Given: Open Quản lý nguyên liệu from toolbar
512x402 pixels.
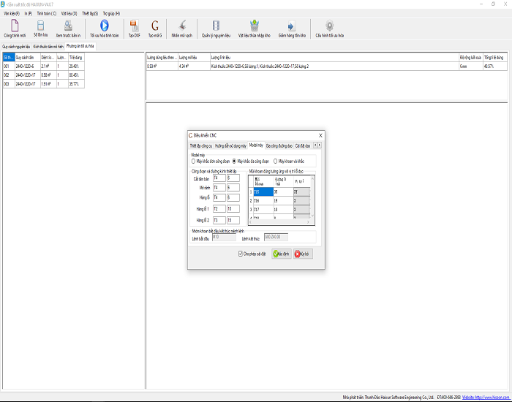Looking at the screenshot, I should point(216,26).
